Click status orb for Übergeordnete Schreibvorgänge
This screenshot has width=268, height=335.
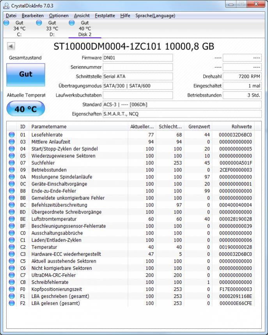click(x=12, y=212)
